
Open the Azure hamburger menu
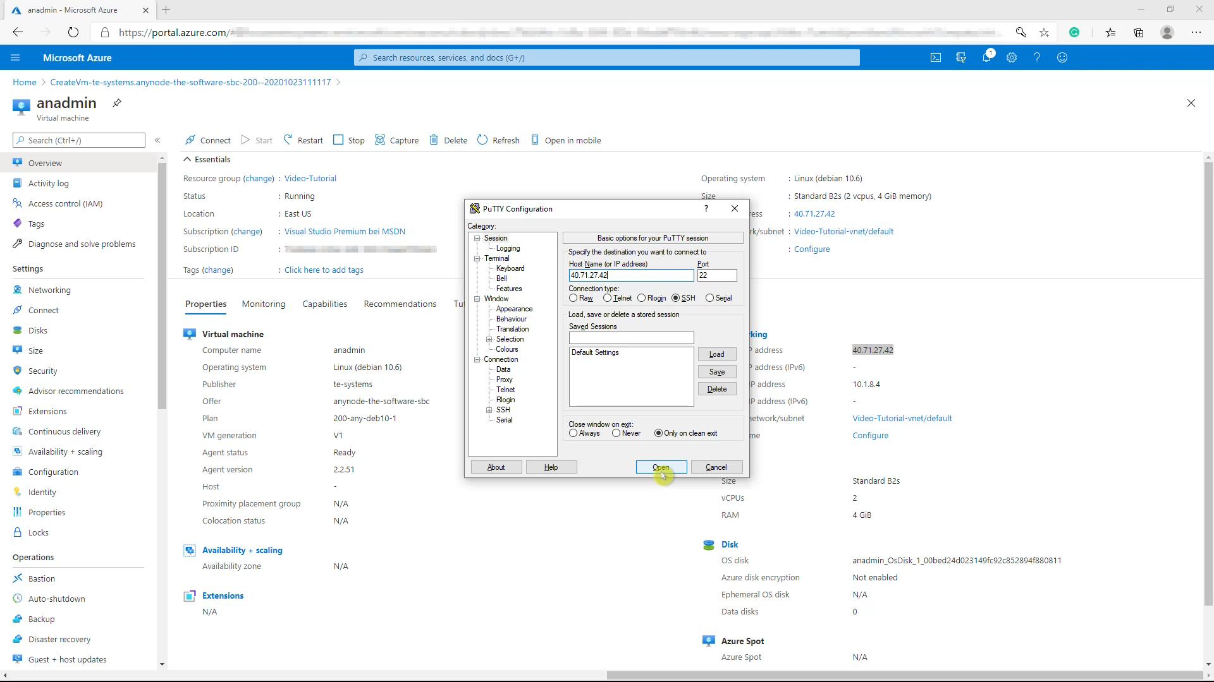15,57
